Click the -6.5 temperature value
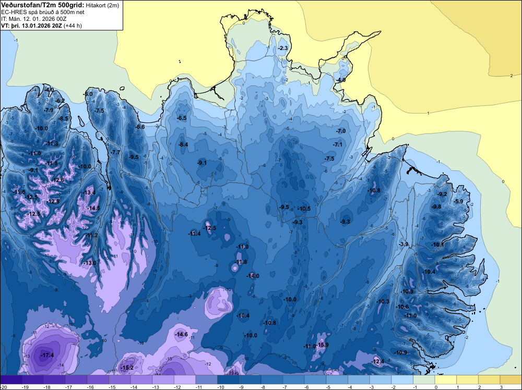 click(x=182, y=118)
